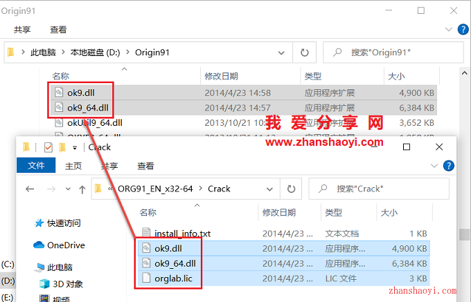Open Help in the Origin91 window

463,29
